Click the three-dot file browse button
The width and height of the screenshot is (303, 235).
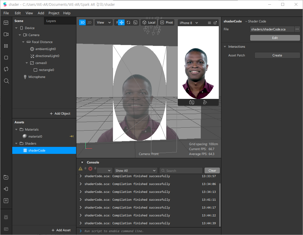pos(297,29)
